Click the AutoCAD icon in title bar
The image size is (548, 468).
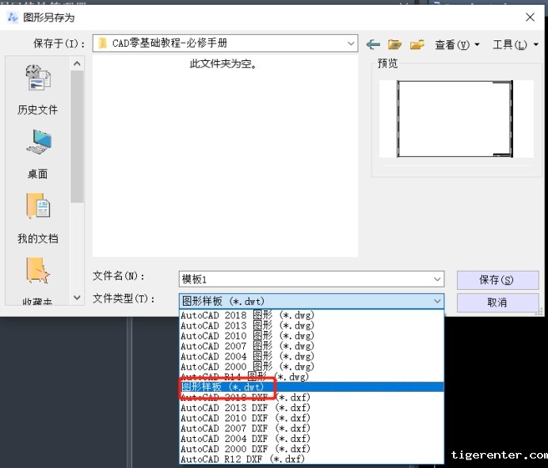[x=13, y=17]
